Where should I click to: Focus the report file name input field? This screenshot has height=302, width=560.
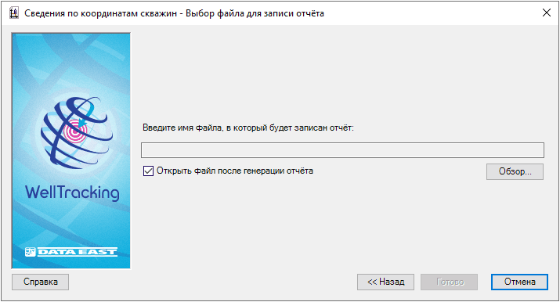tap(342, 150)
